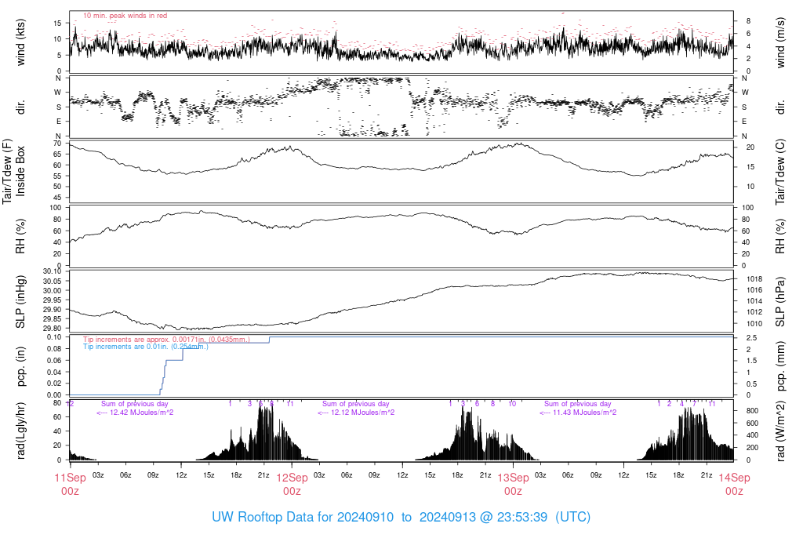Click the 'rad(Lgly/hr)' axis label

click(x=21, y=431)
